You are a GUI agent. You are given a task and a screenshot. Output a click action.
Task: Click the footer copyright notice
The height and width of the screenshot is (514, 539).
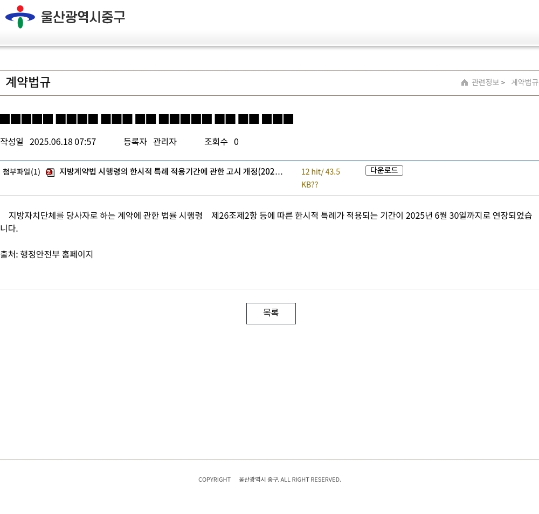(269, 480)
